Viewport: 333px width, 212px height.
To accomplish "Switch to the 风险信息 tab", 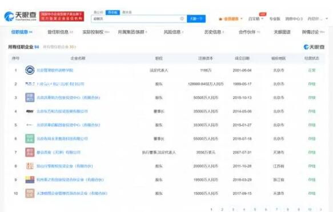I will 174,32.
